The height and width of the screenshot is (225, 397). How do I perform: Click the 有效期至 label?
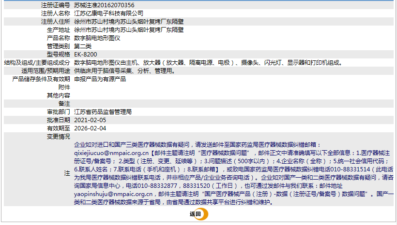tap(58, 128)
